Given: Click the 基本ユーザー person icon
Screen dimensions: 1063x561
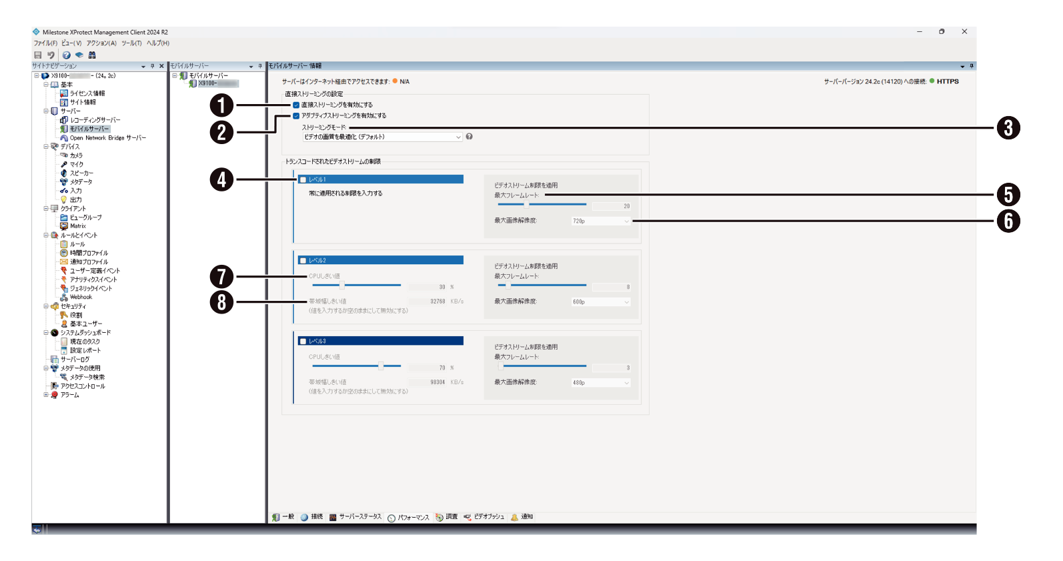Looking at the screenshot, I should pos(64,324).
